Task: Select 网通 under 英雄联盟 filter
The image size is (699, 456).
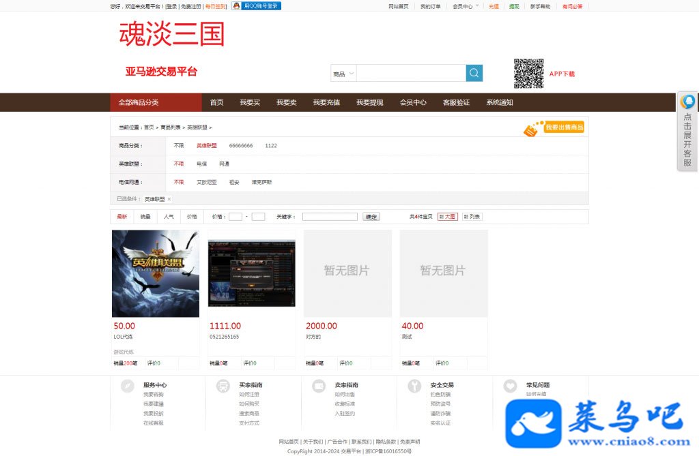Action: coord(224,164)
